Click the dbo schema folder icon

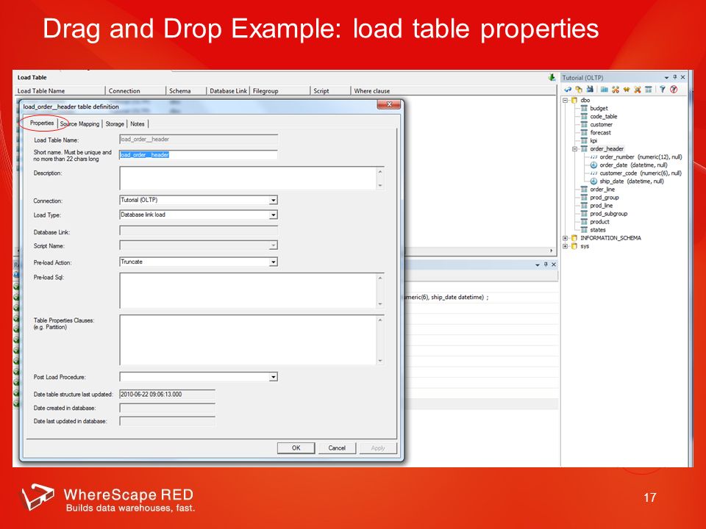pos(574,101)
